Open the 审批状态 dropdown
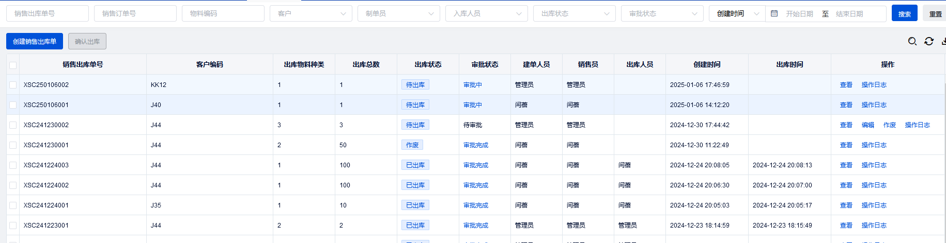 [662, 13]
